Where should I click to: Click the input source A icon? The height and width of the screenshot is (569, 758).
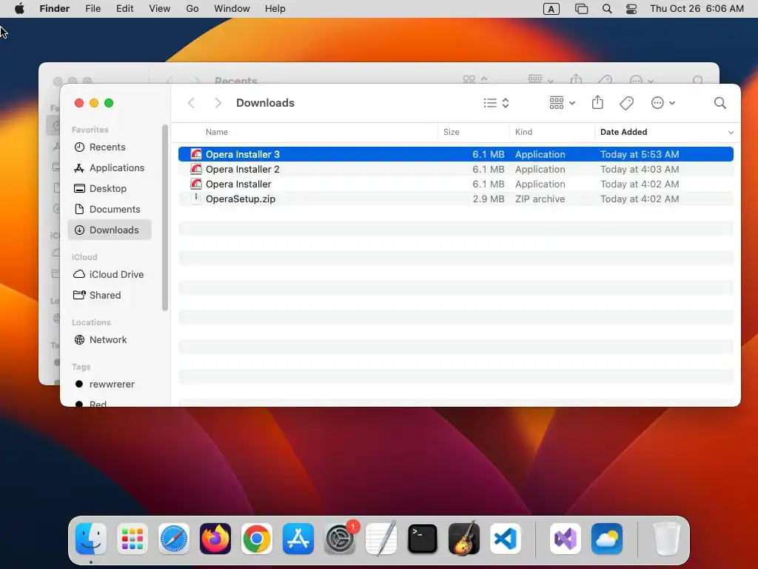click(551, 9)
